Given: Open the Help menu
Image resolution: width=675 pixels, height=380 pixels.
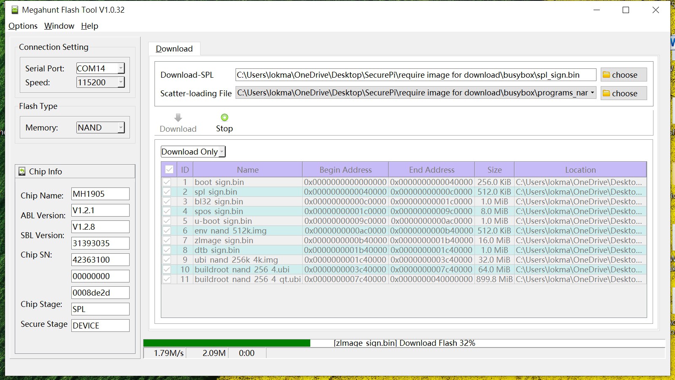Looking at the screenshot, I should [x=89, y=26].
